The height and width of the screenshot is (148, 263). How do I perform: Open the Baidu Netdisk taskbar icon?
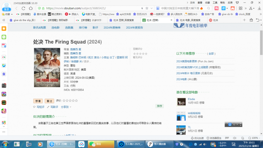click(81, 144)
